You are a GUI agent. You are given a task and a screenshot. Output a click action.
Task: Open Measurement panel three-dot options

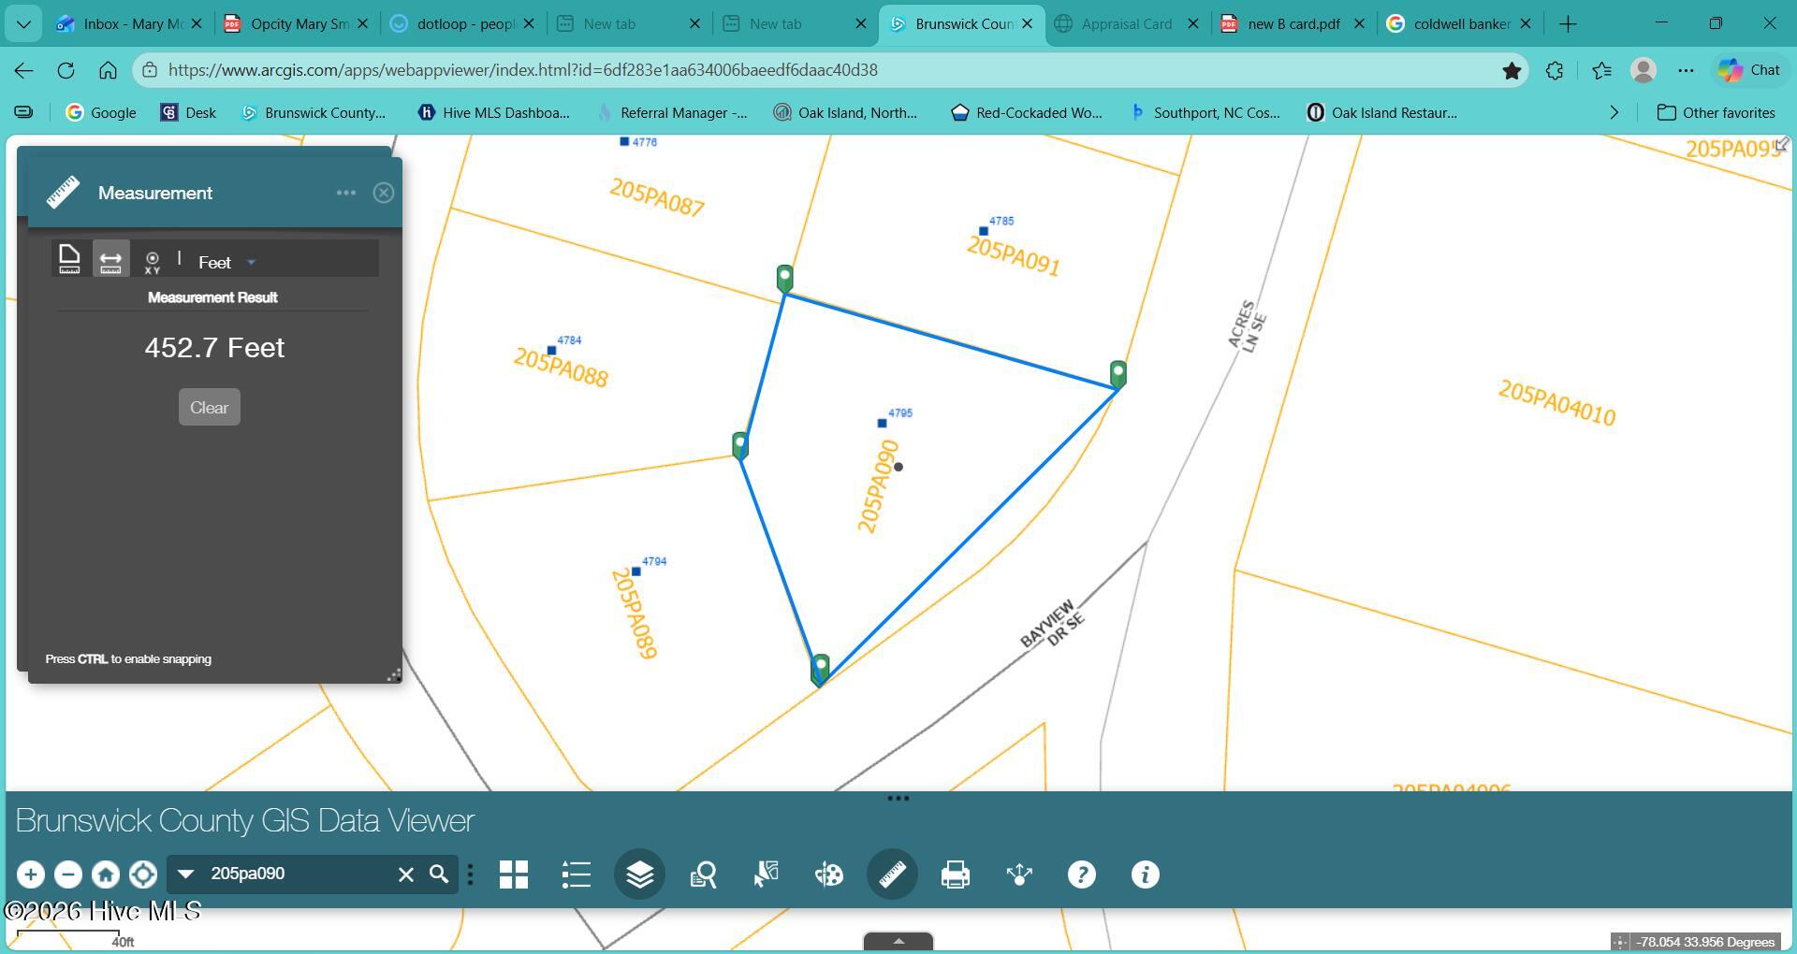[x=345, y=193]
